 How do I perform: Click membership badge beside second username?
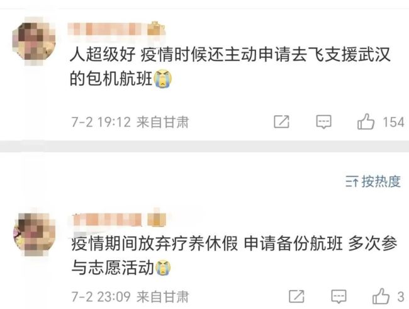coord(157,220)
